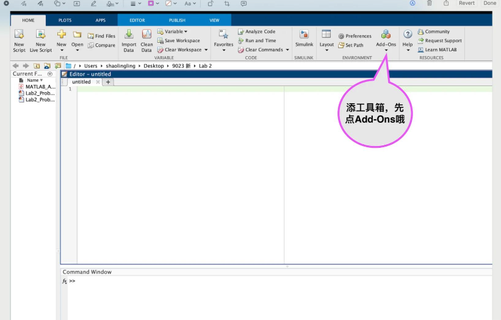Image resolution: width=501 pixels, height=320 pixels.
Task: Open the border color picker in markup toolbar
Action: pos(153,4)
